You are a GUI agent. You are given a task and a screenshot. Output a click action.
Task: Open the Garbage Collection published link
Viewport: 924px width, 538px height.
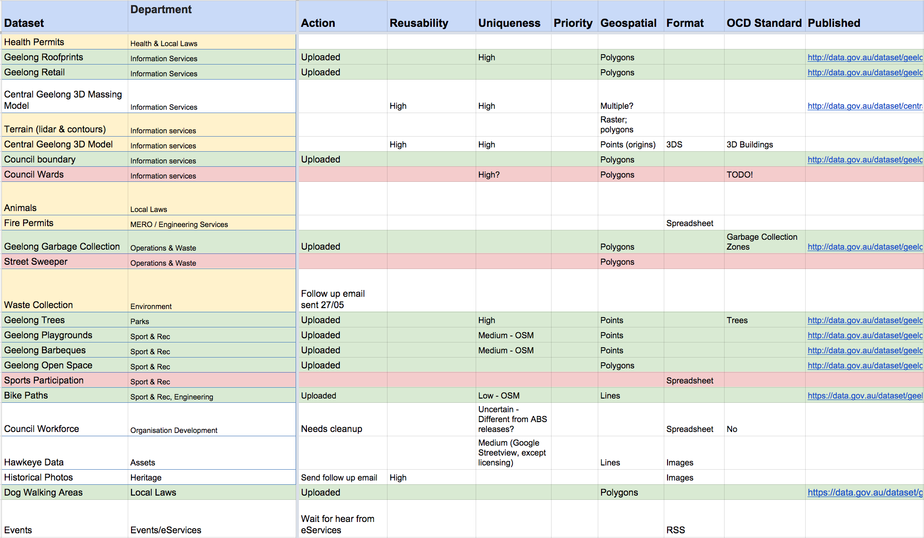(864, 247)
